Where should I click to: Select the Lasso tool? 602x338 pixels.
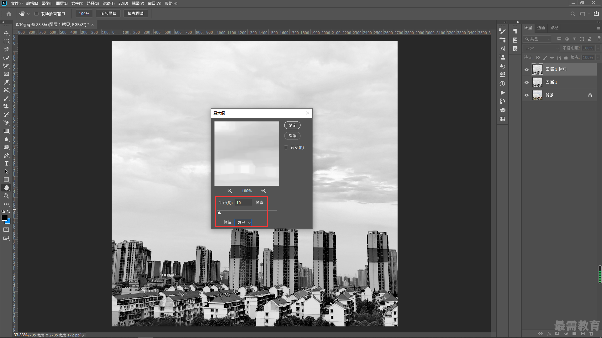pyautogui.click(x=6, y=49)
